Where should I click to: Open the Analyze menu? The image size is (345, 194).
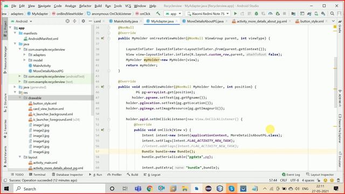71,6
